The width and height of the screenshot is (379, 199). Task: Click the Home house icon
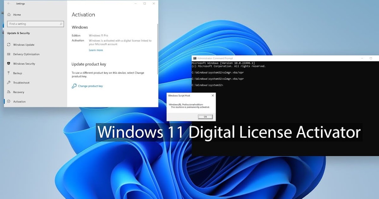(9, 15)
